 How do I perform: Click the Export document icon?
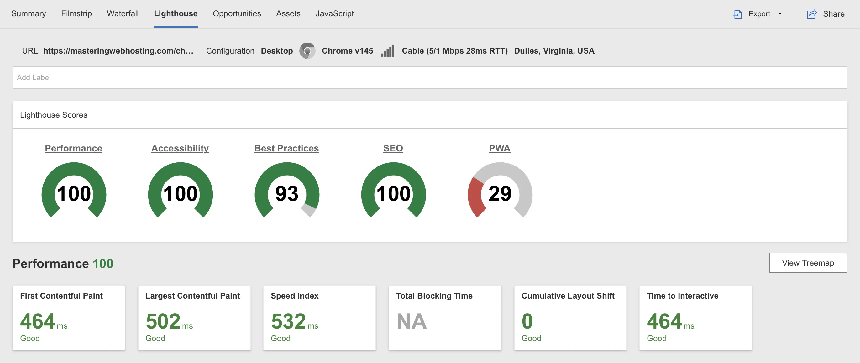(737, 14)
